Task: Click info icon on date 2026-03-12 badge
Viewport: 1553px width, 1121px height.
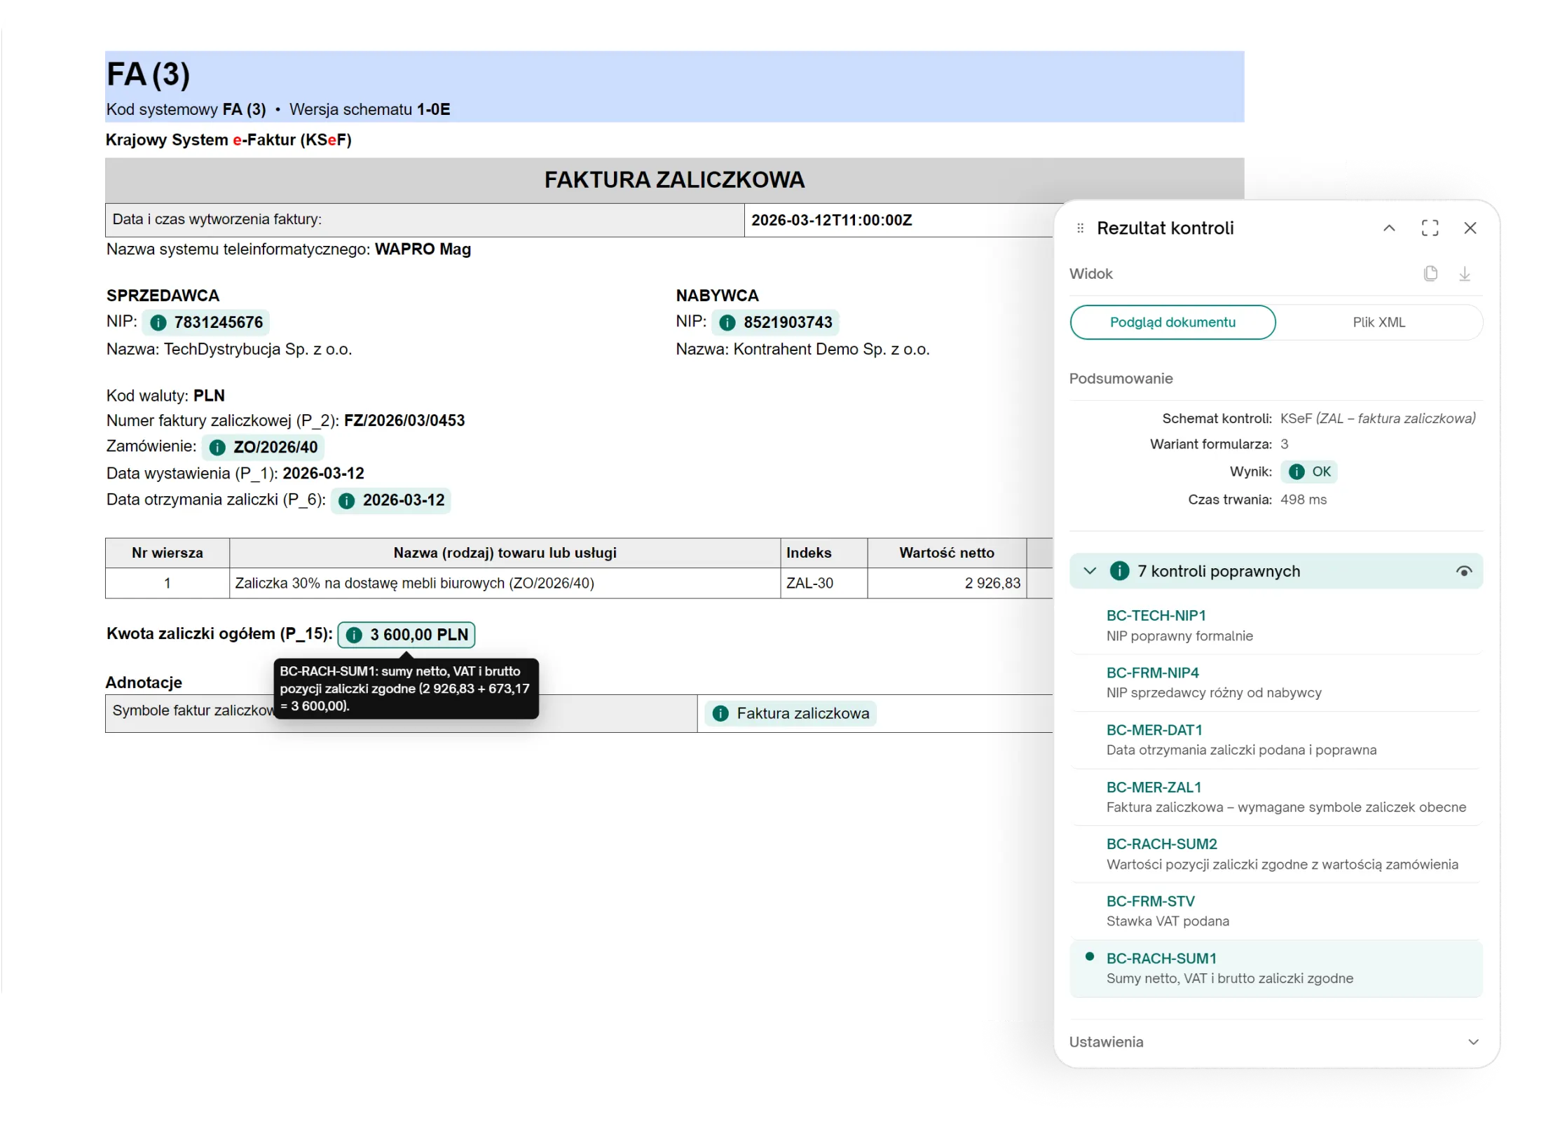Action: click(346, 500)
